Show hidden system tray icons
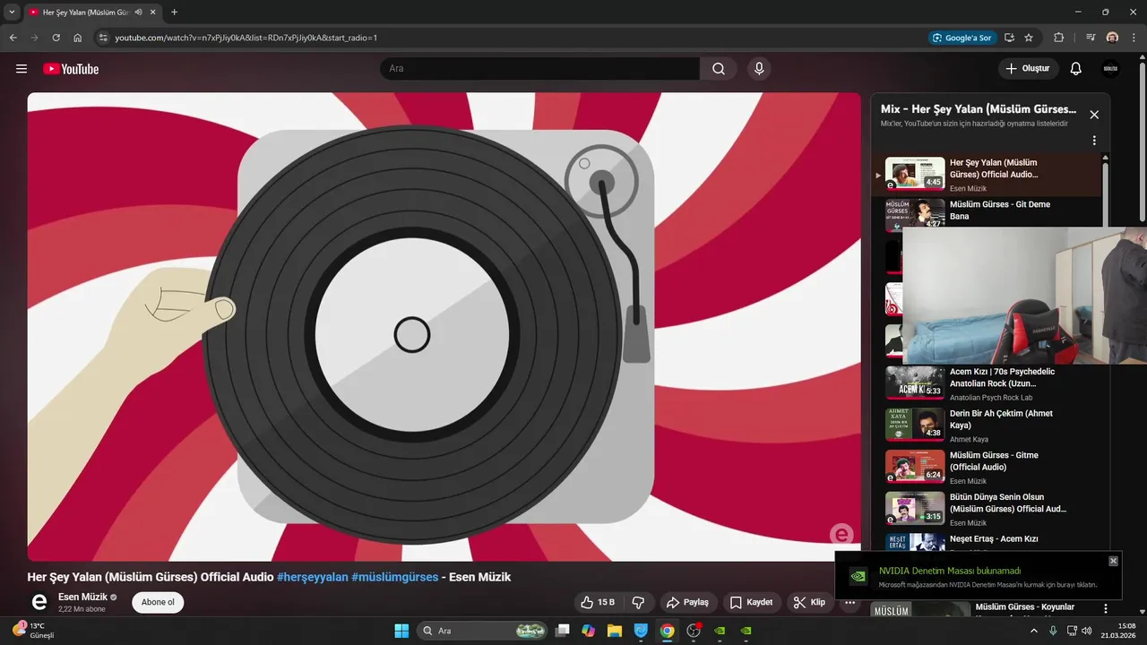 pyautogui.click(x=1034, y=631)
